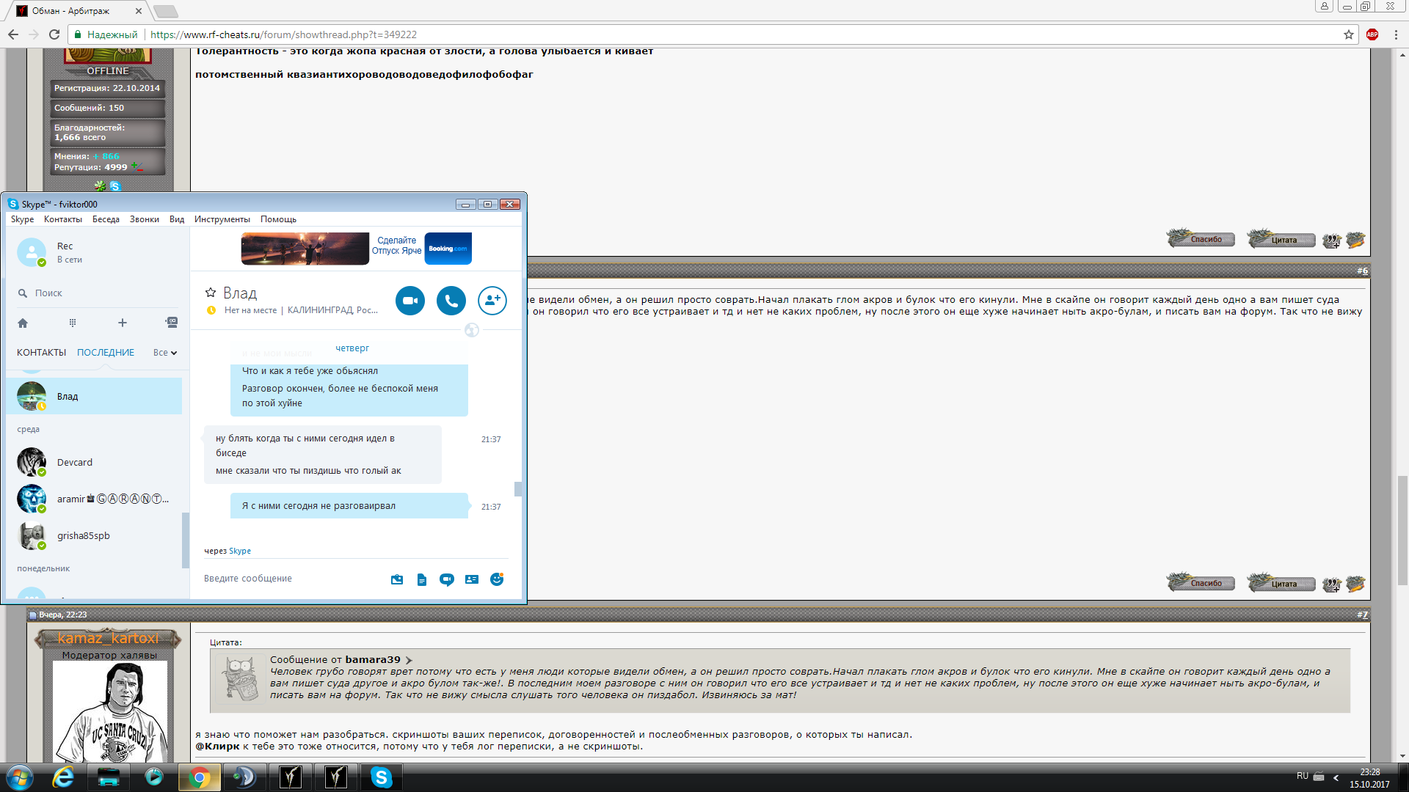View the original quoted post via arrow icon
The width and height of the screenshot is (1409, 792).
[x=409, y=660]
